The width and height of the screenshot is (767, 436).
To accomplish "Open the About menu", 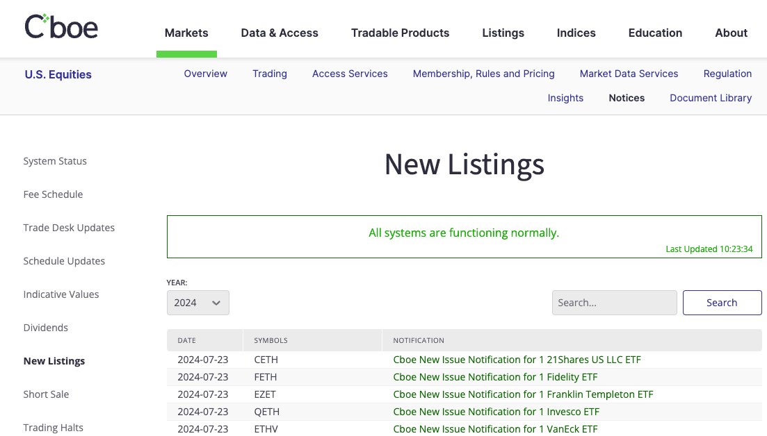I will click(732, 33).
